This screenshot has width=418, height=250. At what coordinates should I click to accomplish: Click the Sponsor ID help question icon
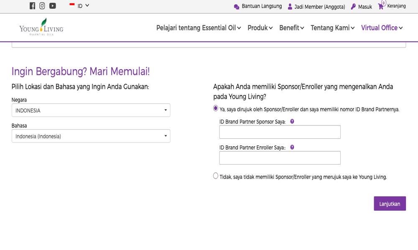[292, 121]
